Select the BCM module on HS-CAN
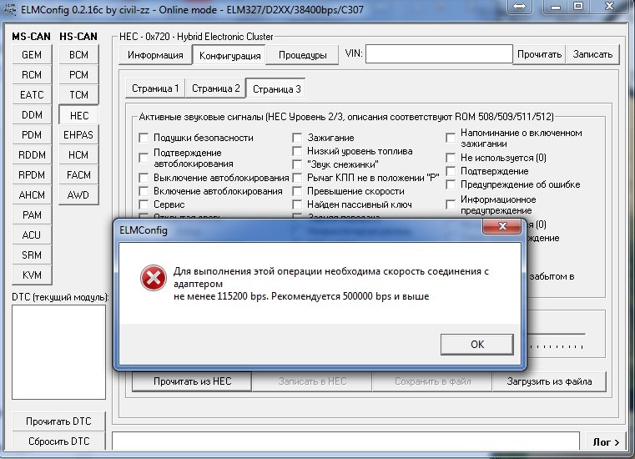The image size is (635, 459). tap(78, 55)
